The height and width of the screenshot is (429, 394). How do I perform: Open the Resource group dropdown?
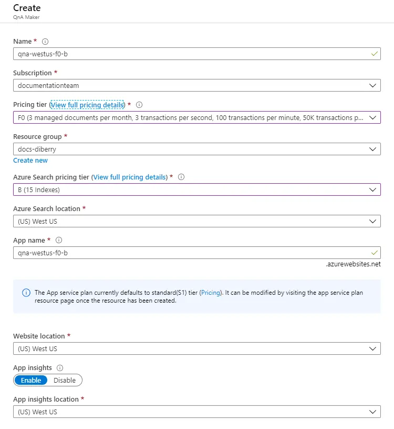[196, 149]
